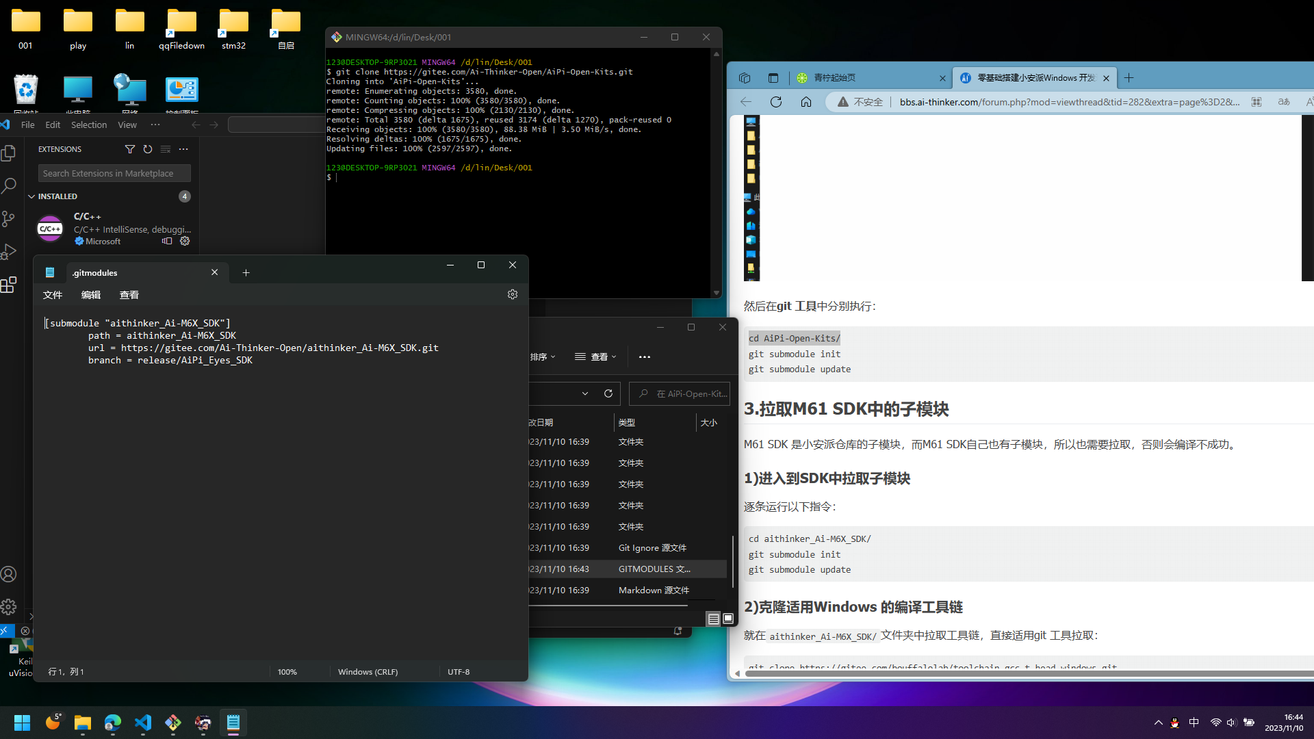Click Explorer refresh button
1314x739 pixels.
click(608, 393)
